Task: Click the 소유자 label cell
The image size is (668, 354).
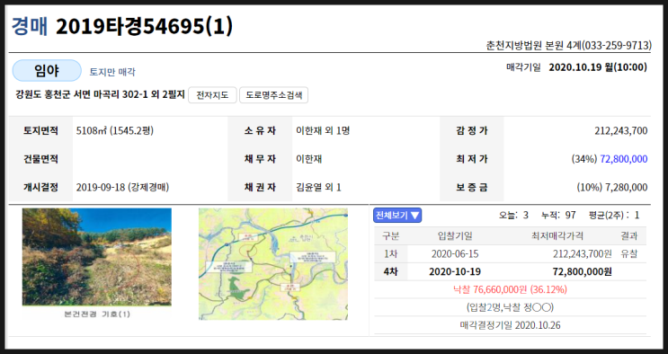Action: click(260, 130)
